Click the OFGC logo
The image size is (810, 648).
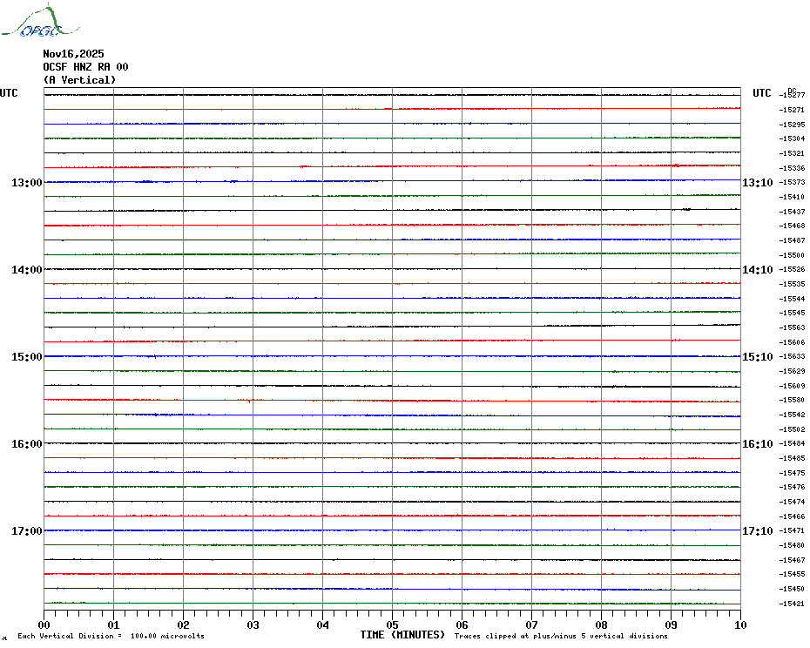point(41,21)
